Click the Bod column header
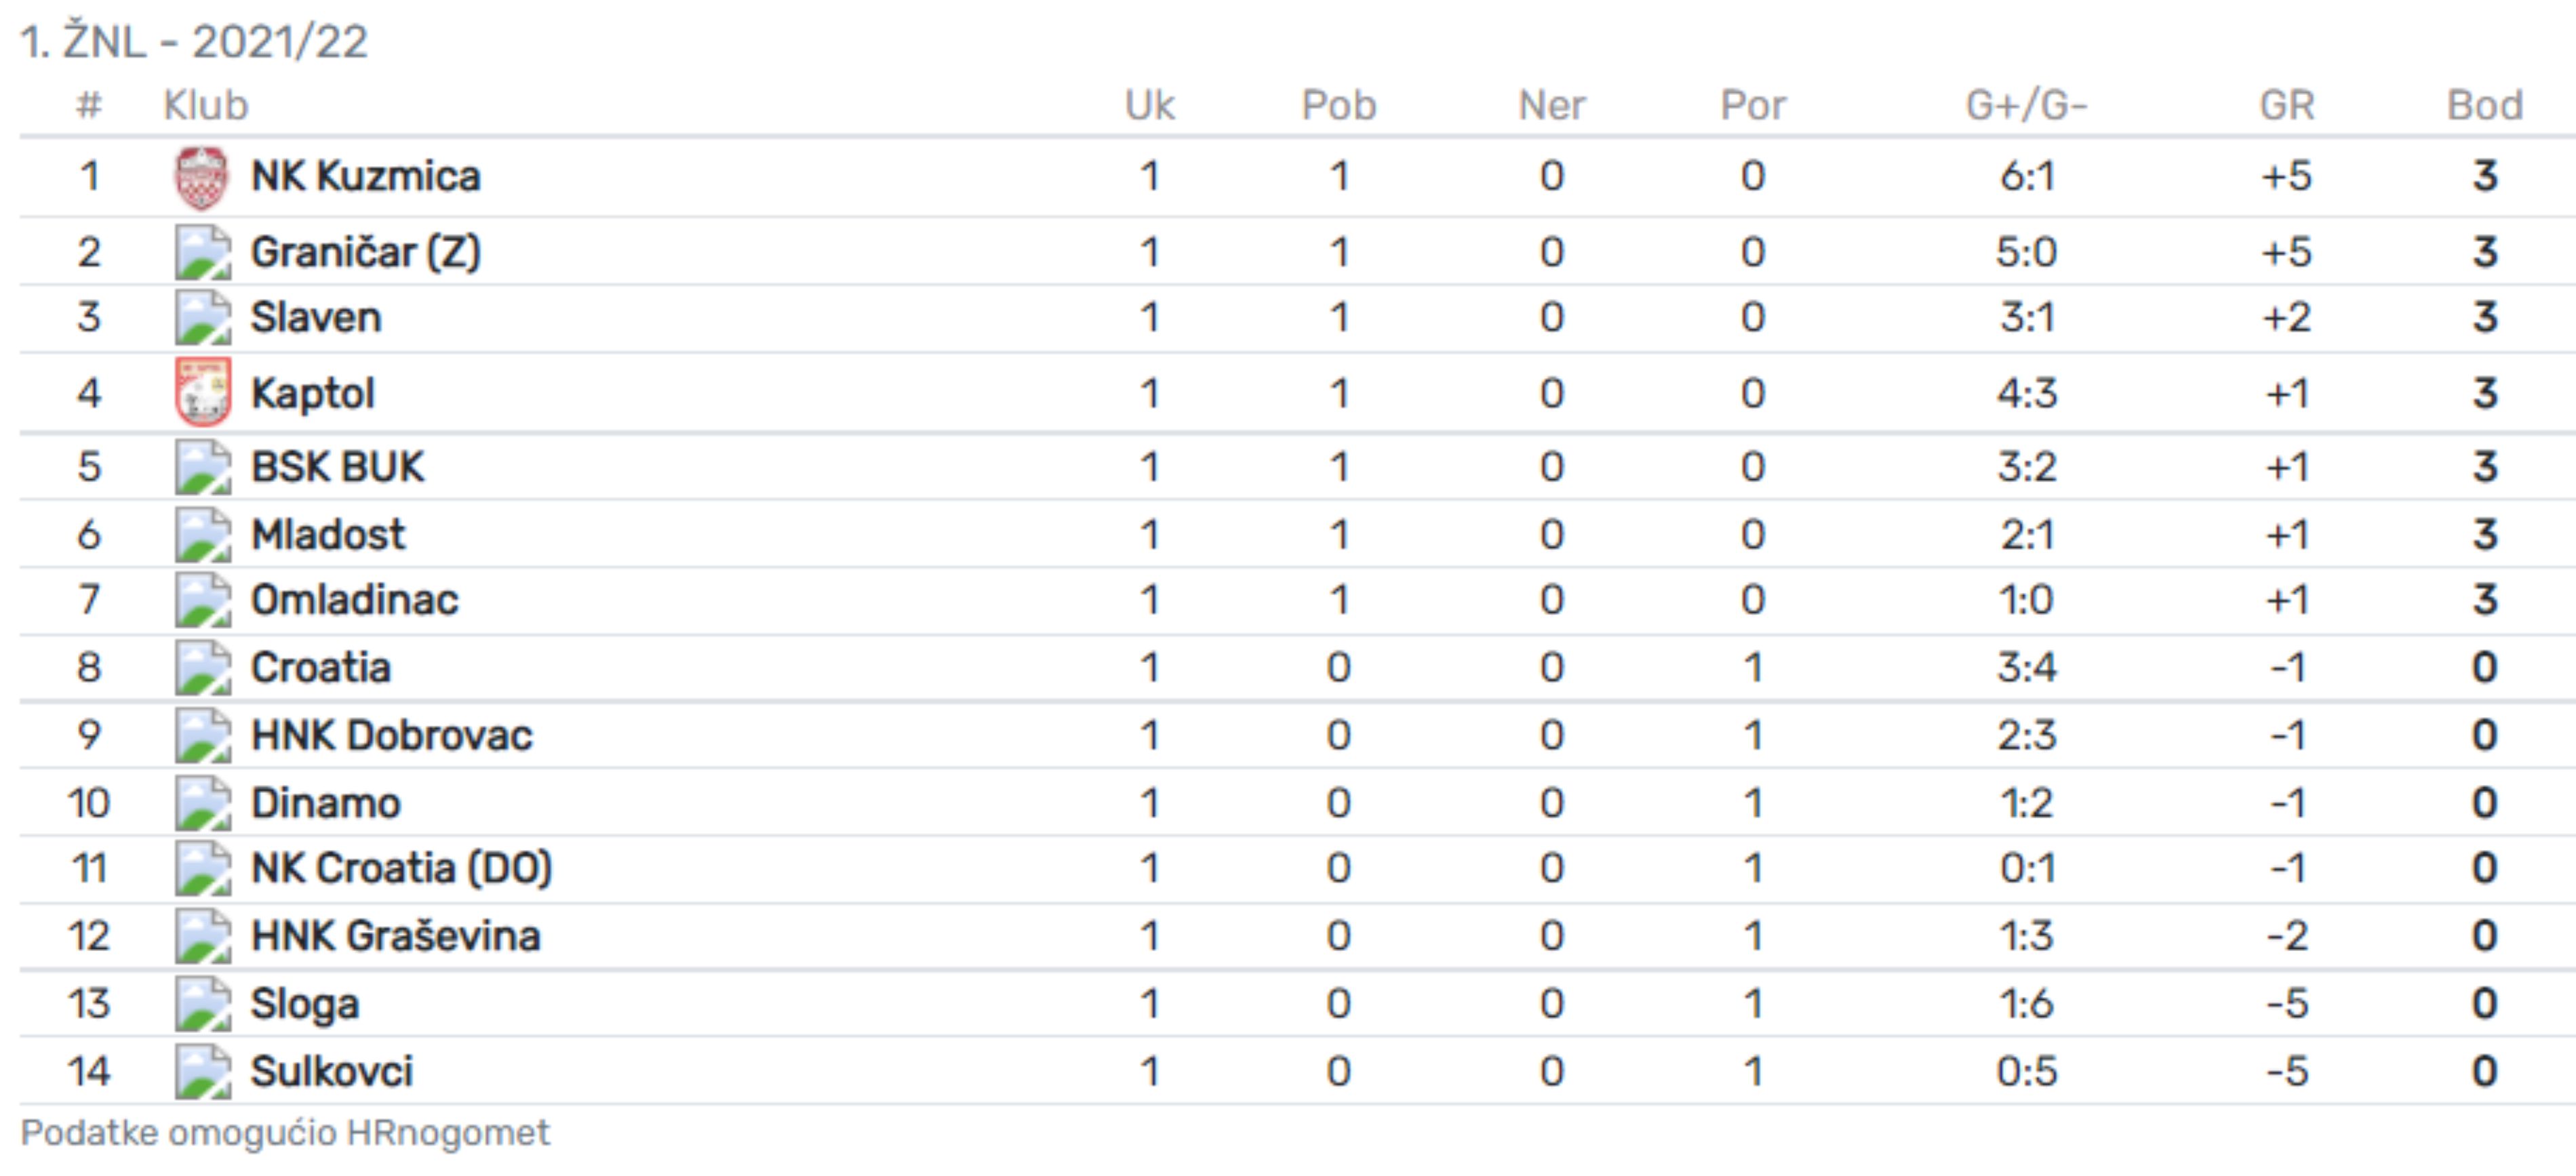2576x1176 pixels. pyautogui.click(x=2485, y=105)
